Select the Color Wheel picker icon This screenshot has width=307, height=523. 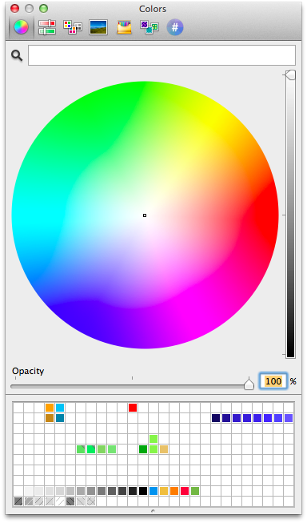tap(21, 27)
